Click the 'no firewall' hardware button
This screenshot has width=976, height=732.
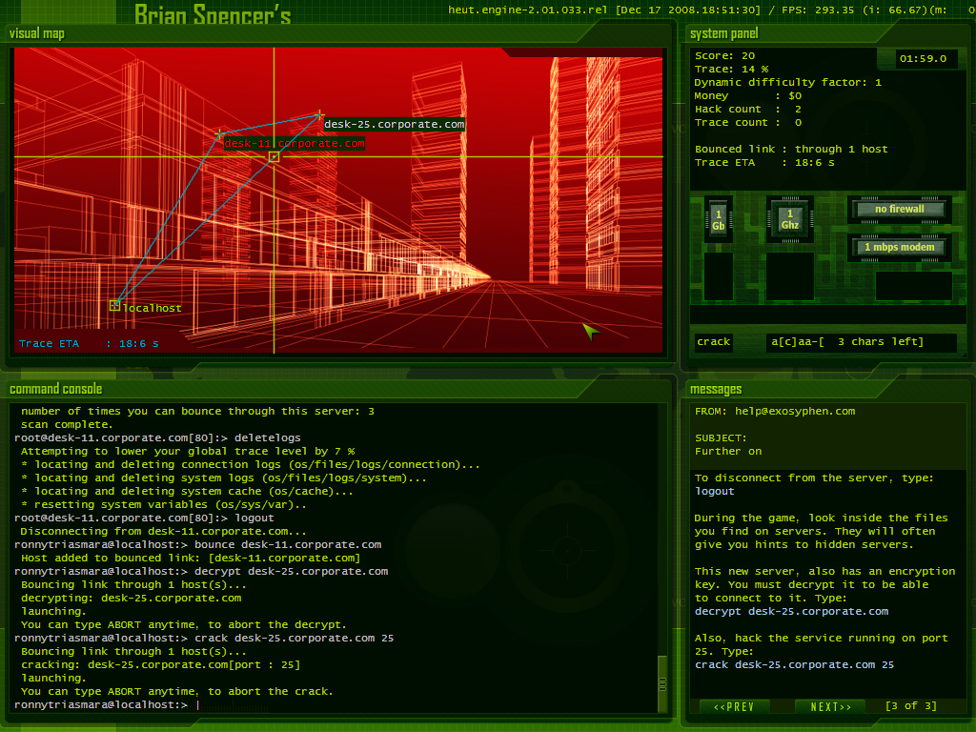900,210
